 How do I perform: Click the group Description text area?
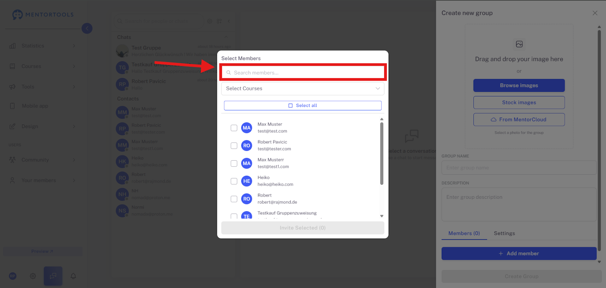click(519, 204)
